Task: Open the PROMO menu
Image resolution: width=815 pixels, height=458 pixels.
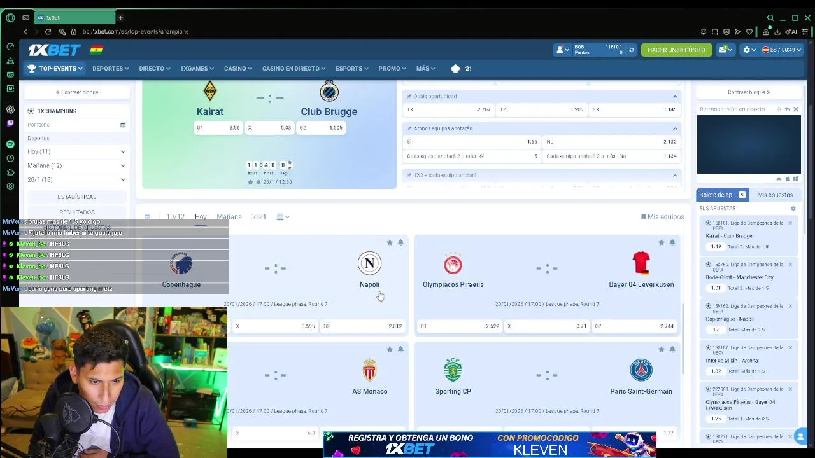Action: tap(392, 68)
